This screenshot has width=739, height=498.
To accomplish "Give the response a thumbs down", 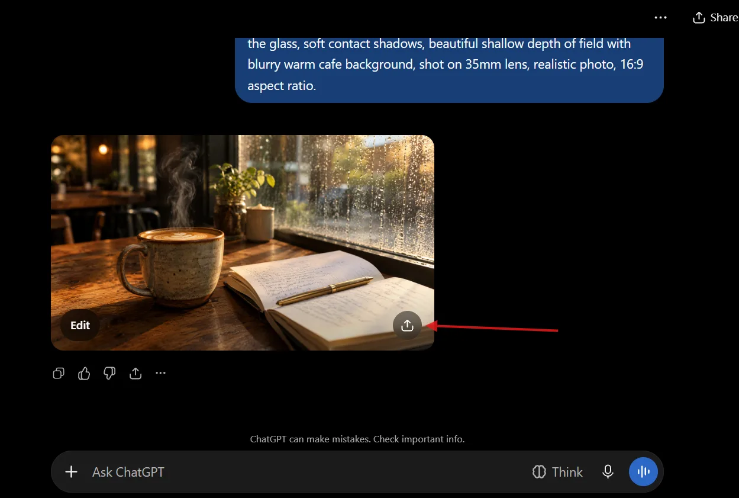I will pos(109,373).
